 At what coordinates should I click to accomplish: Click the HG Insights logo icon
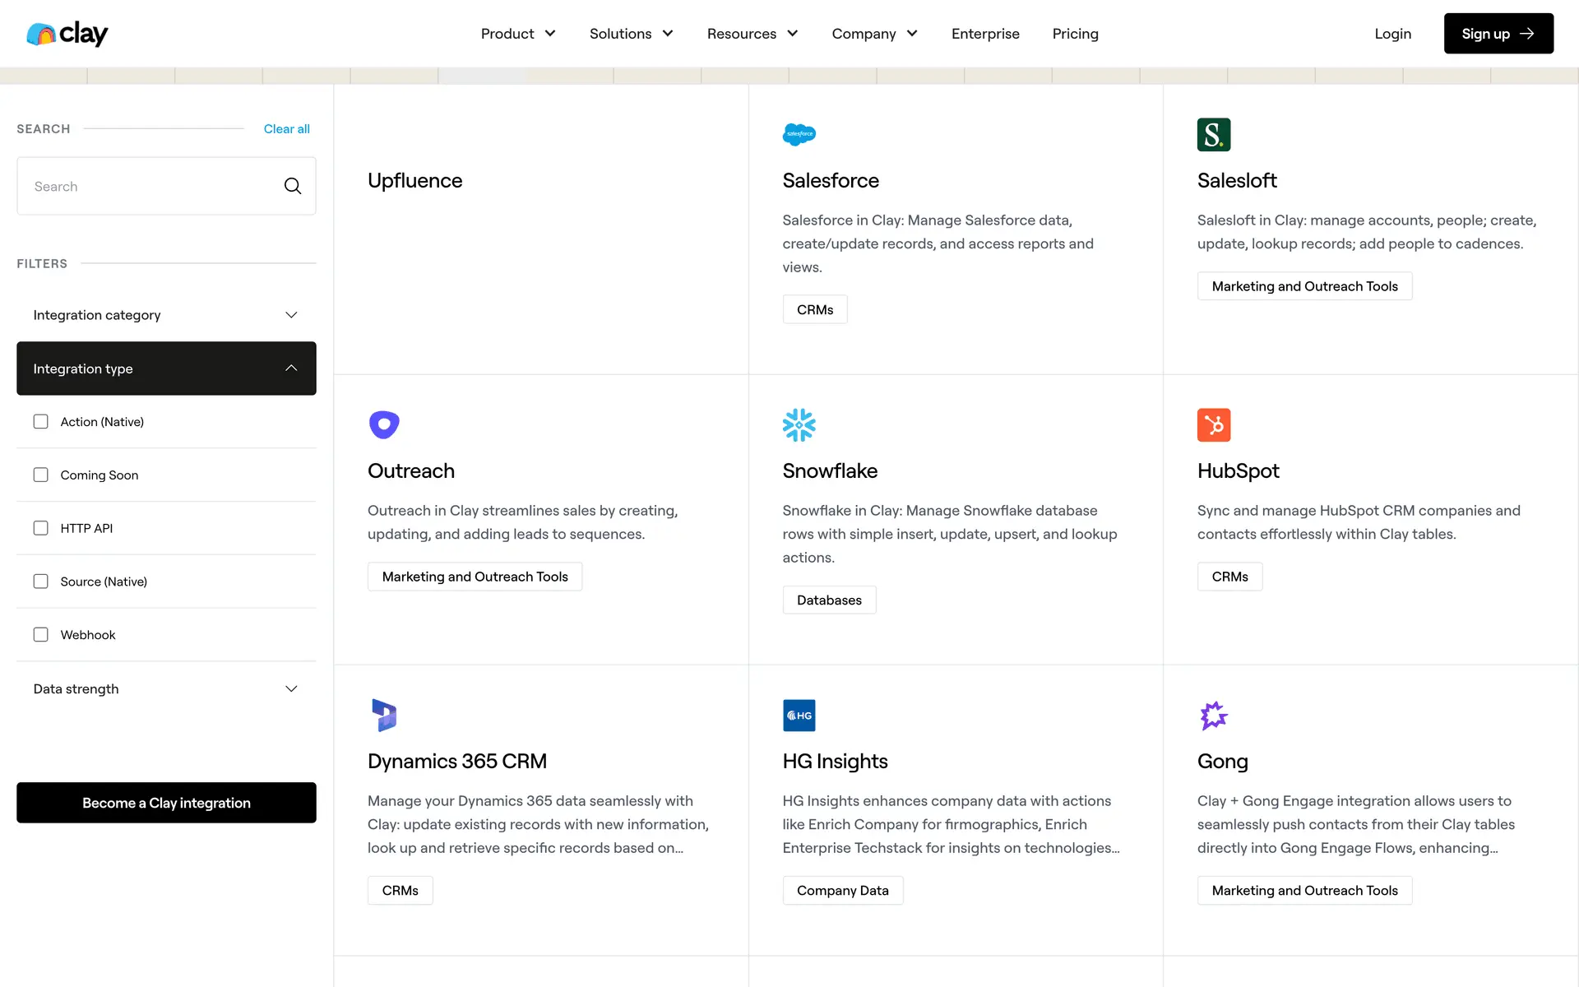pos(799,715)
